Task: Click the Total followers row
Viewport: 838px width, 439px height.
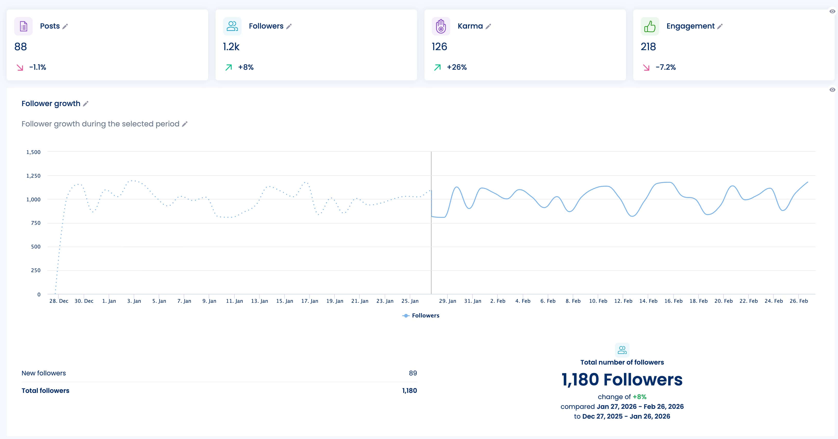Action: pos(45,391)
